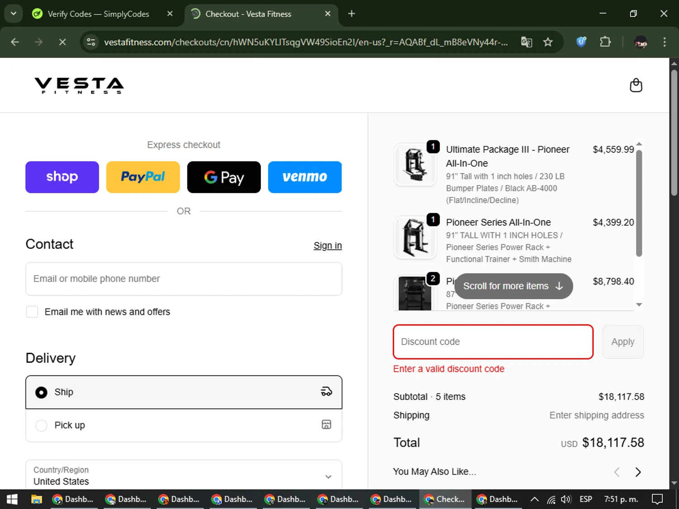View site information icon in address bar

pyautogui.click(x=91, y=42)
